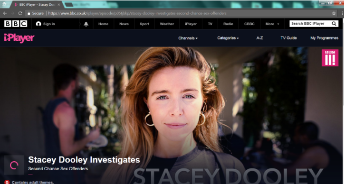Open My Programmes link
The width and height of the screenshot is (344, 184).
pyautogui.click(x=324, y=38)
